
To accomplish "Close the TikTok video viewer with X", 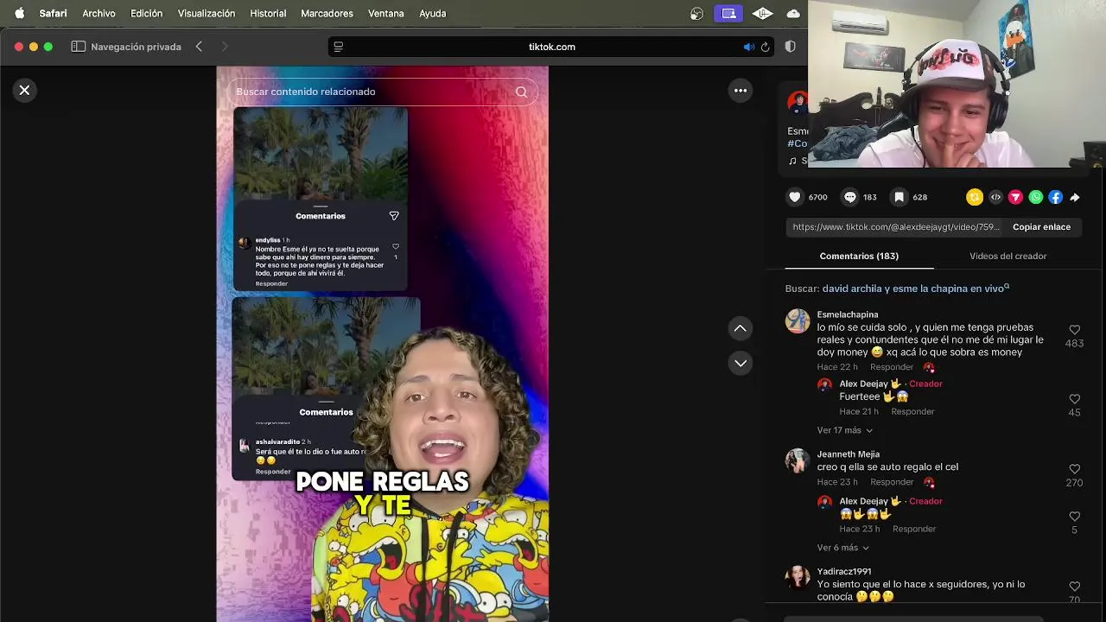I will [24, 90].
